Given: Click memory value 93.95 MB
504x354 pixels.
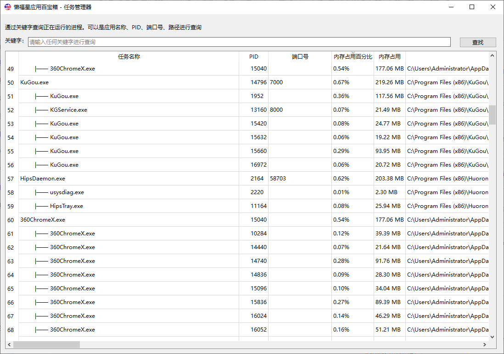Looking at the screenshot, I should point(388,151).
